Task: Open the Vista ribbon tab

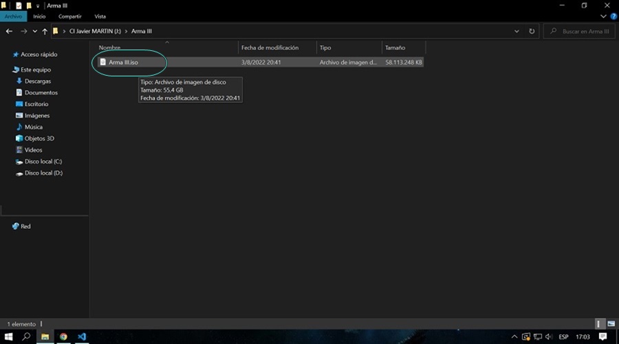Action: [100, 17]
